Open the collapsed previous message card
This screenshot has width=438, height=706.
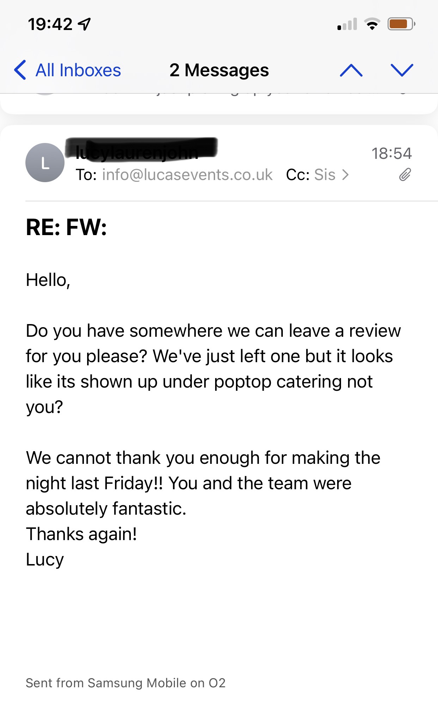[219, 104]
